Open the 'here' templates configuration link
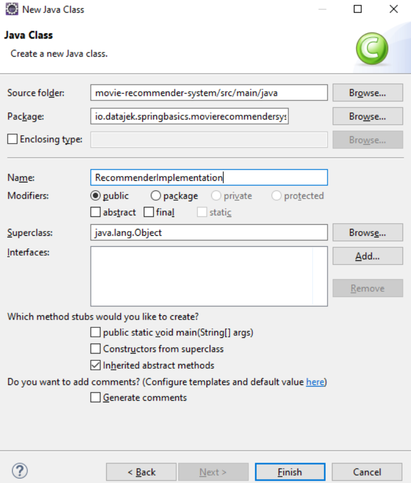Viewport: 411px width, 483px height. pyautogui.click(x=315, y=382)
